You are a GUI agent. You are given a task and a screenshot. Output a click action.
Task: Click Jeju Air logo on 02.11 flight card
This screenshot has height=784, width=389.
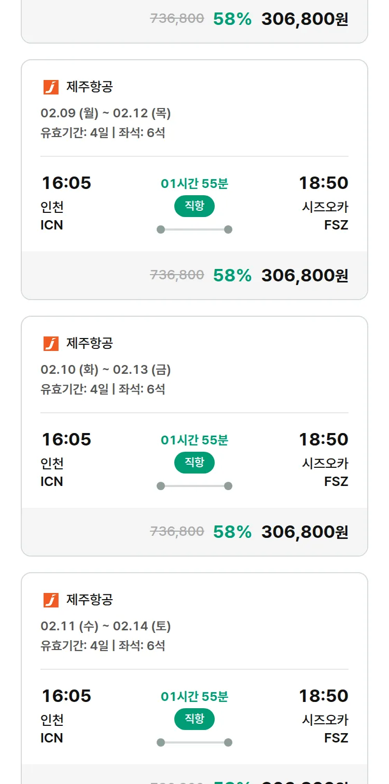pyautogui.click(x=51, y=600)
